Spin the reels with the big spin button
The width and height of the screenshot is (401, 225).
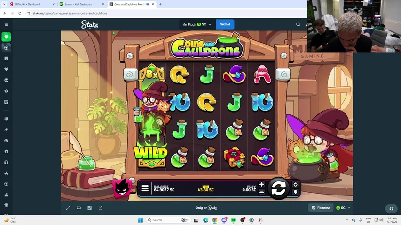pyautogui.click(x=278, y=188)
